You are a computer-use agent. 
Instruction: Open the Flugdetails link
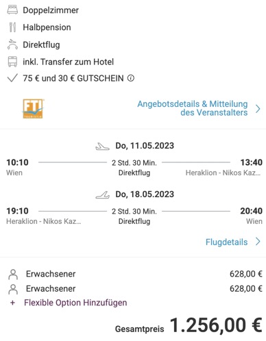[226, 242]
